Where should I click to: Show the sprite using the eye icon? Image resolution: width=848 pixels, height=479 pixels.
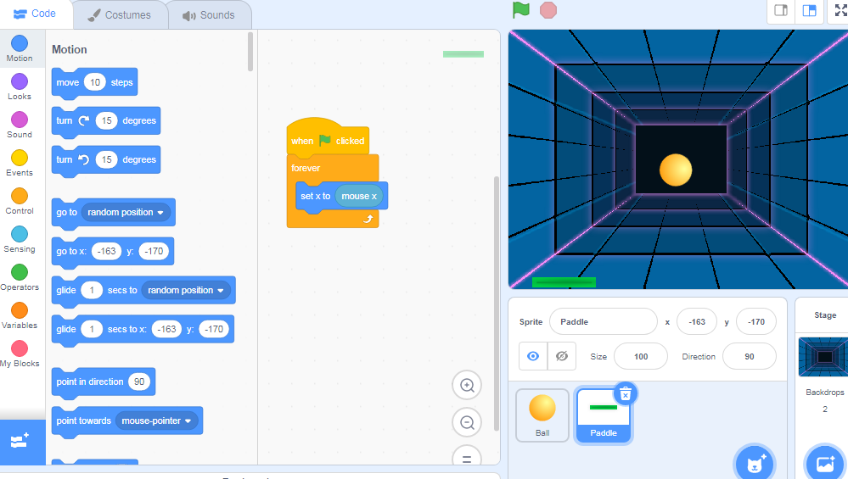click(533, 356)
